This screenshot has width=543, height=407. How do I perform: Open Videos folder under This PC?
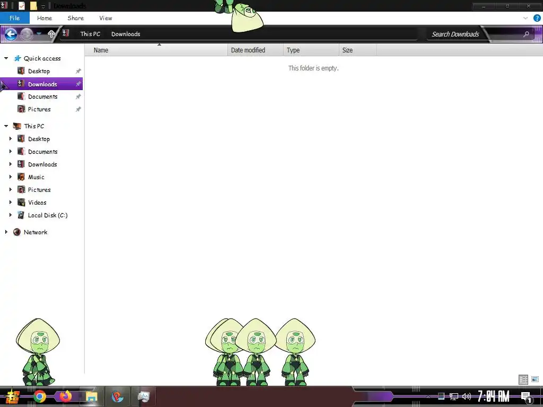37,202
